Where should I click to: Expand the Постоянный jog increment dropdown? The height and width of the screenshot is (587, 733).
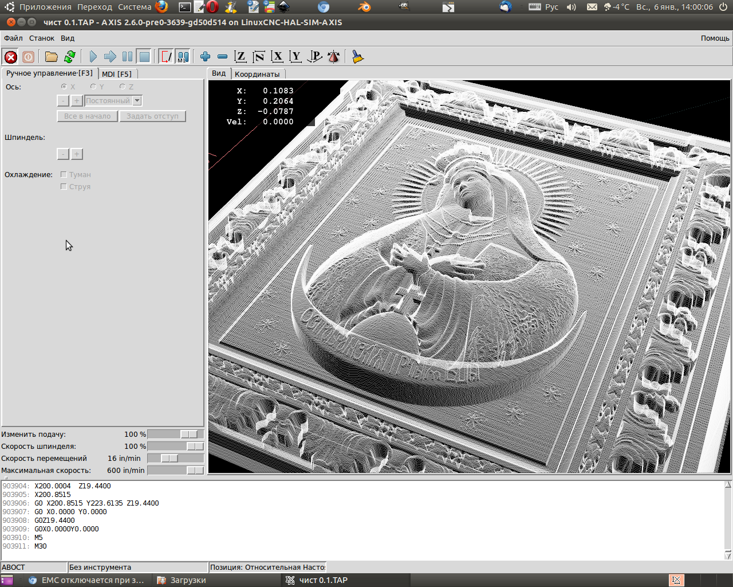[137, 101]
